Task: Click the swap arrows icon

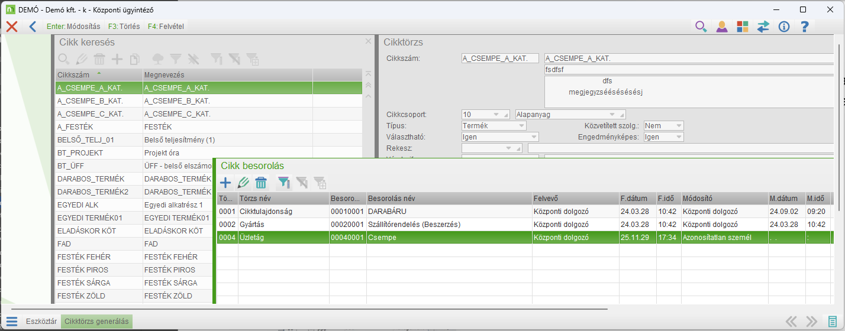Action: click(x=763, y=26)
